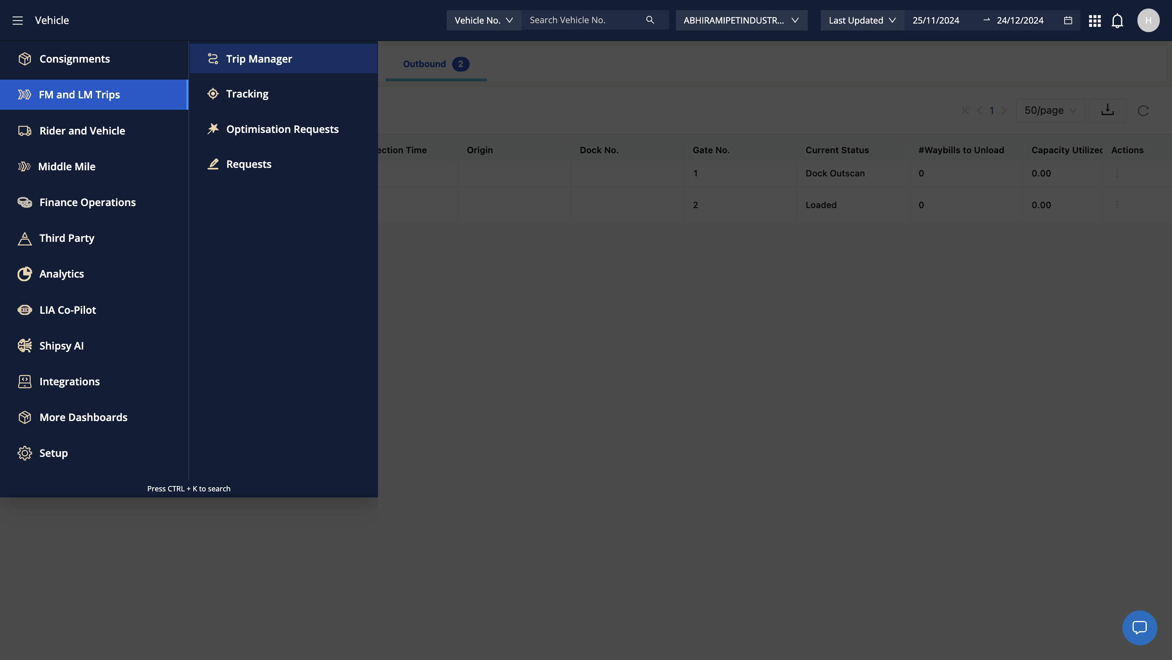Click the LIA Co-Pilot icon

tap(24, 310)
